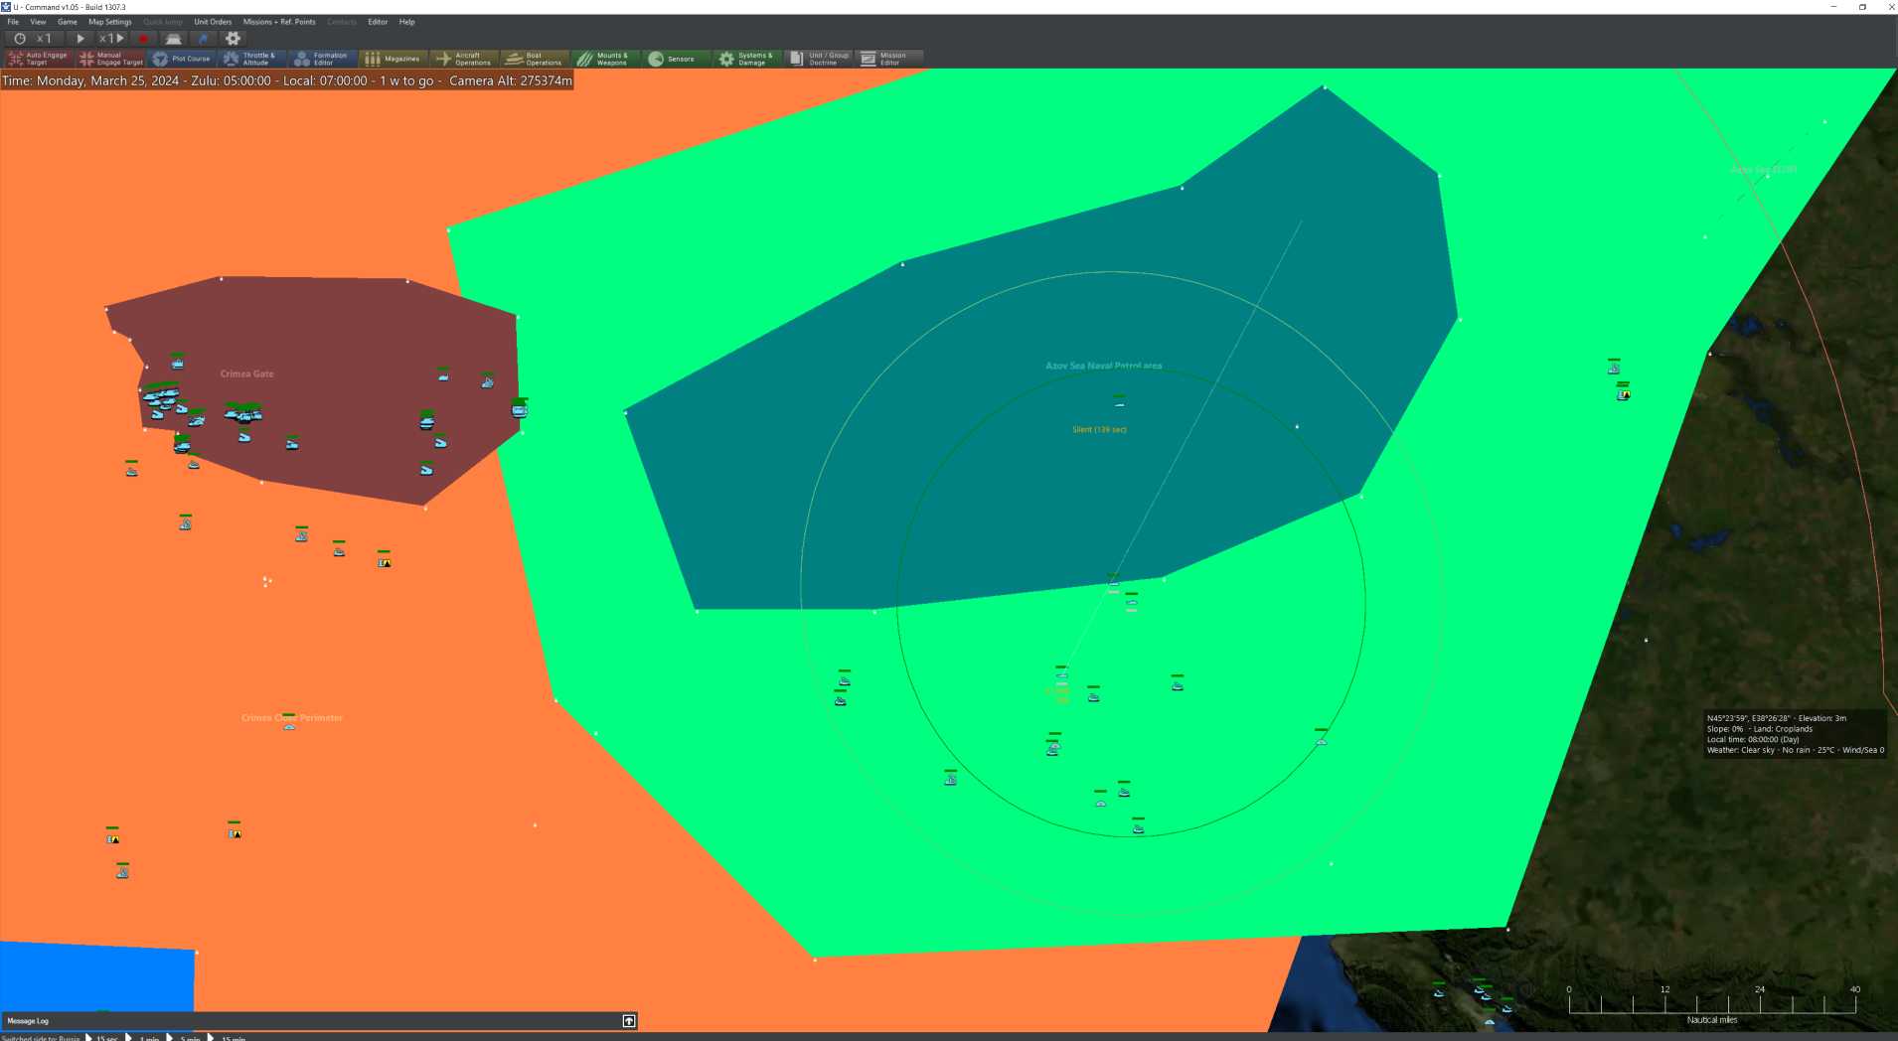Screen dimensions: 1898x1041
Task: Open the Unit Orders menu
Action: click(x=213, y=22)
